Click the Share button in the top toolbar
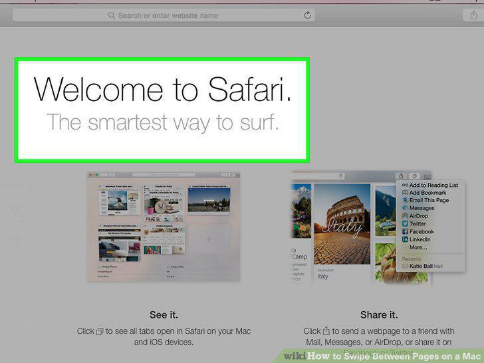The height and width of the screenshot is (363, 484). pos(473,15)
